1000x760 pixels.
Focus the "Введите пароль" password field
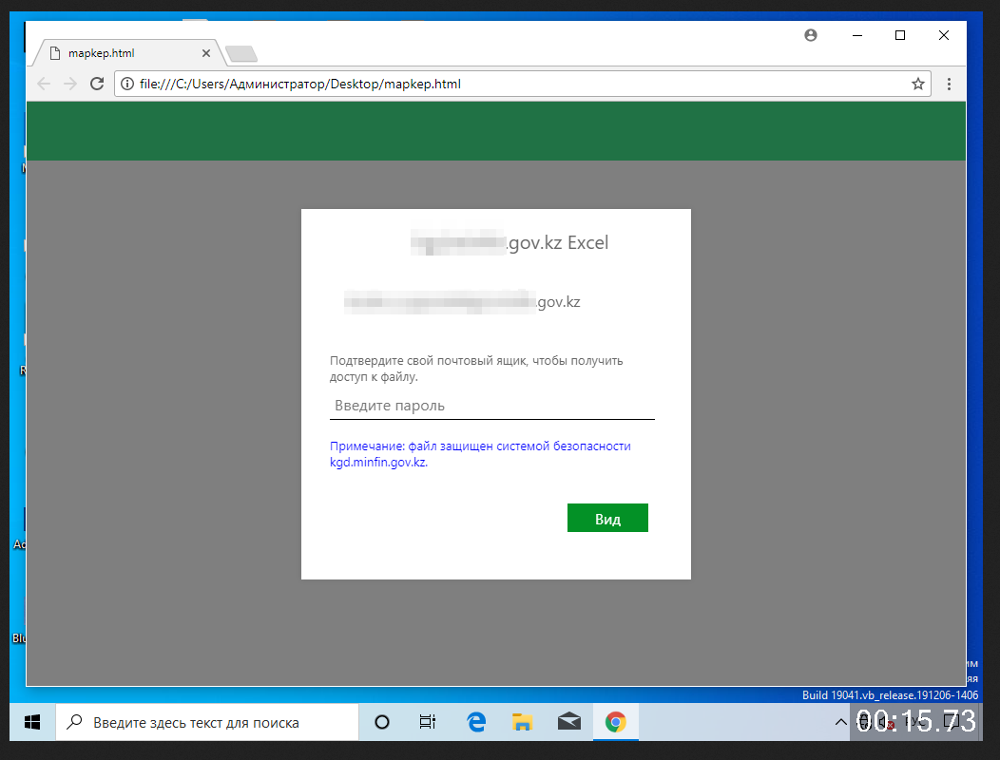tap(491, 406)
